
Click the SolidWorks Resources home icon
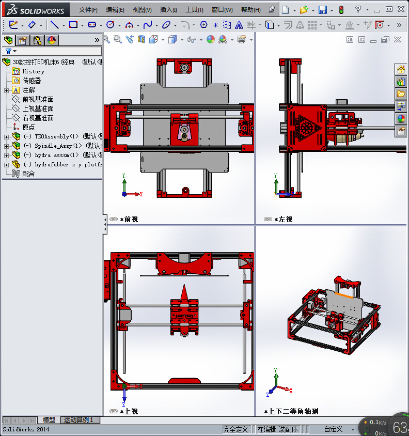pyautogui.click(x=401, y=70)
